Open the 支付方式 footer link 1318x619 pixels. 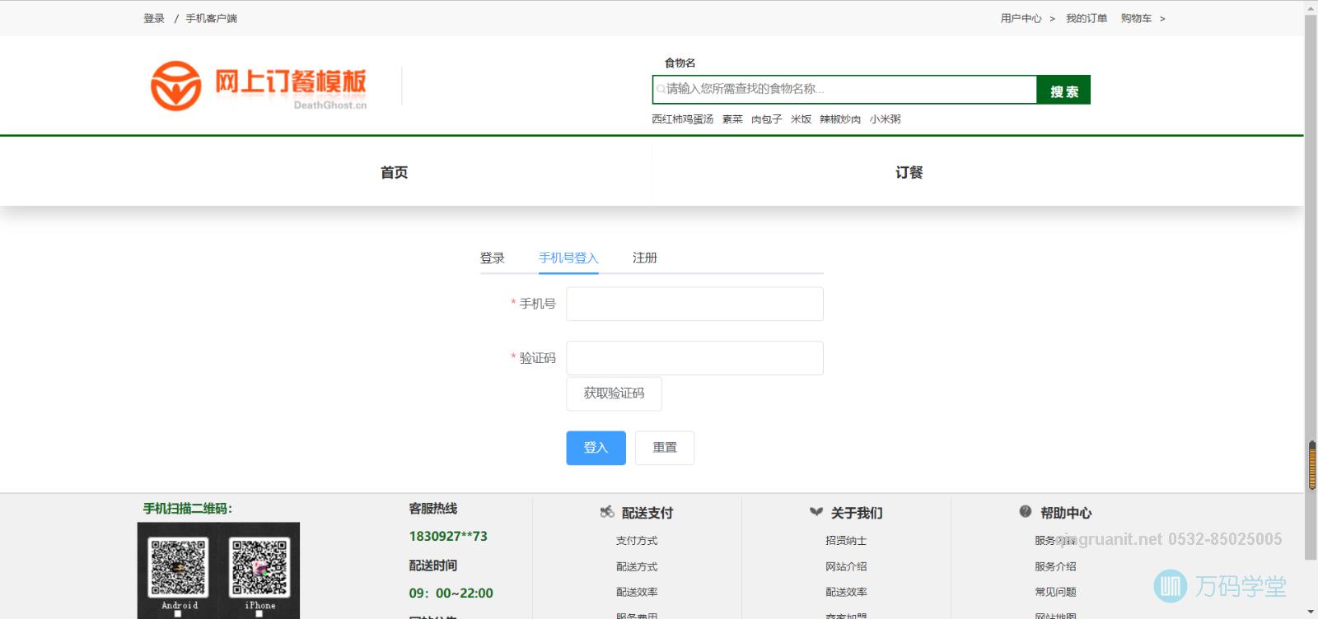click(637, 541)
